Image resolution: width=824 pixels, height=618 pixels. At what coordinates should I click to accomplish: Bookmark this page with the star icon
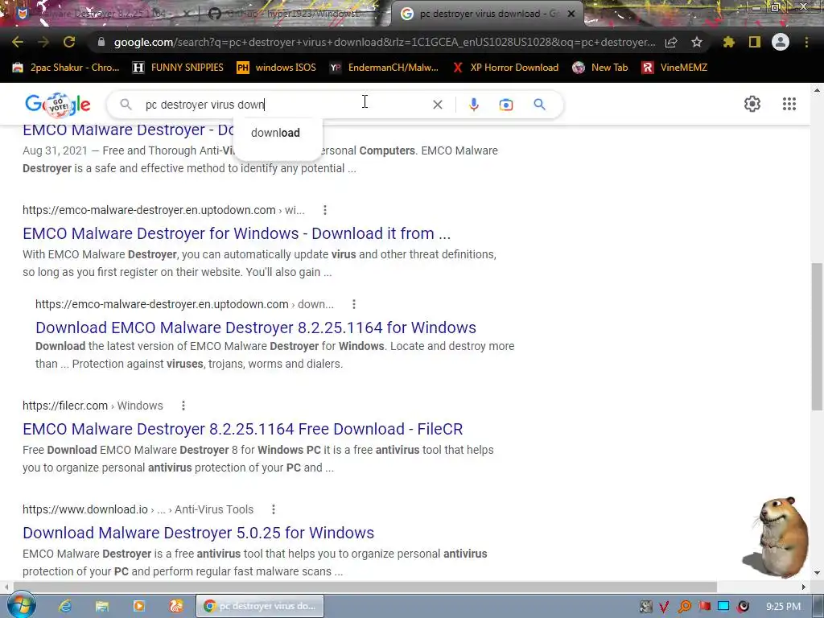(x=697, y=42)
